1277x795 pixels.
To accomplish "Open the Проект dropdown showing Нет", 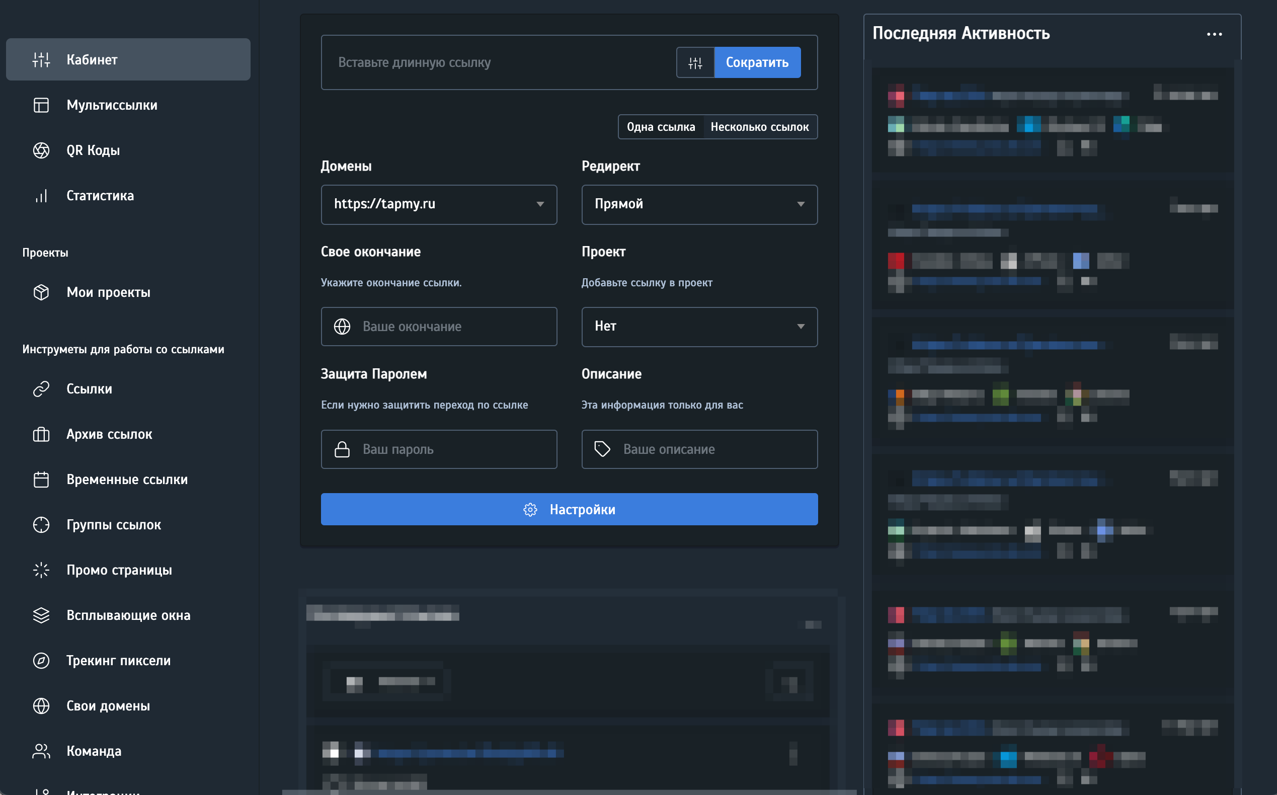I will pos(699,327).
